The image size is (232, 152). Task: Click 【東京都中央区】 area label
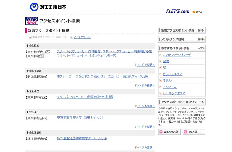click(x=37, y=98)
